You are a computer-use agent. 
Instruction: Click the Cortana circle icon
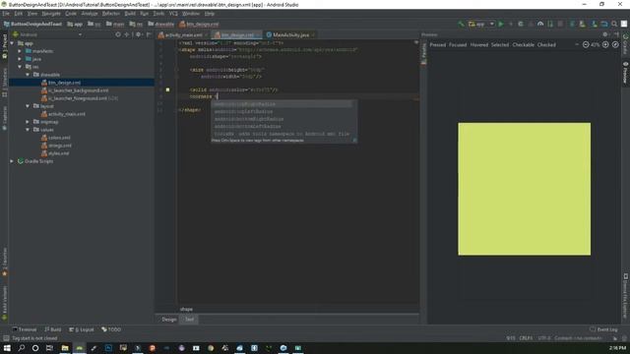point(35,348)
